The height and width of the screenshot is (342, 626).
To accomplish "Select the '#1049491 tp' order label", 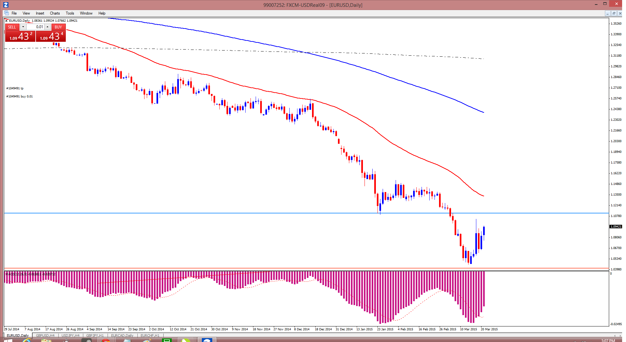I will (x=15, y=88).
